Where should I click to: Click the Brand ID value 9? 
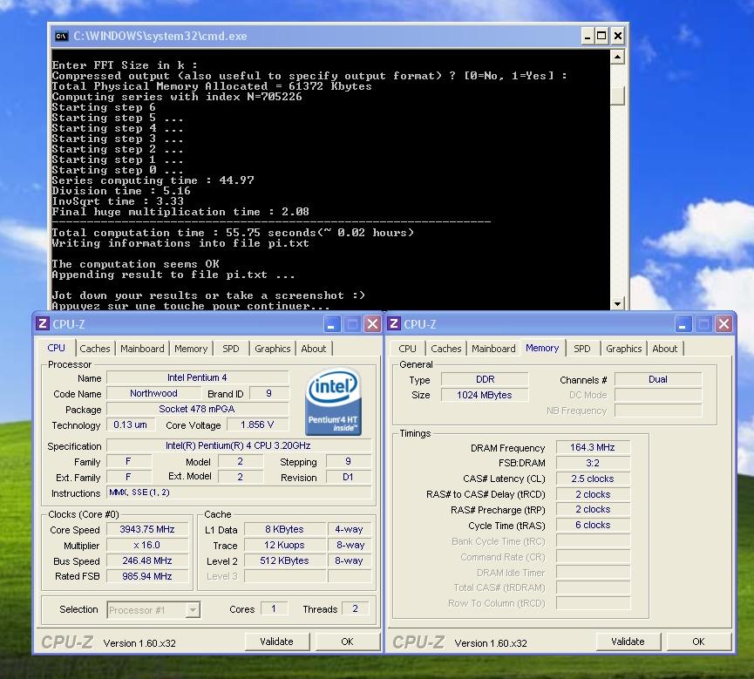tap(268, 393)
